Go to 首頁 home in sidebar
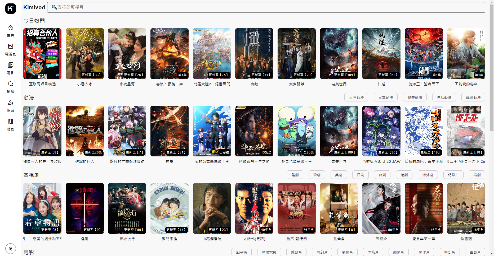The image size is (494, 256). (x=11, y=31)
